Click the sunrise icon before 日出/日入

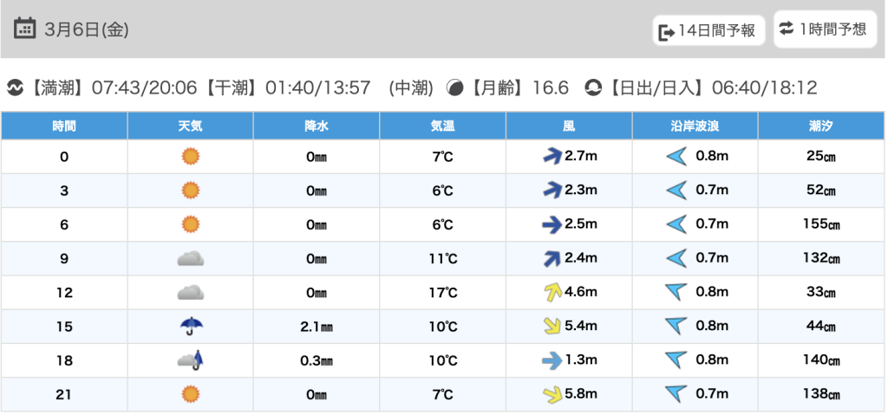click(x=593, y=88)
